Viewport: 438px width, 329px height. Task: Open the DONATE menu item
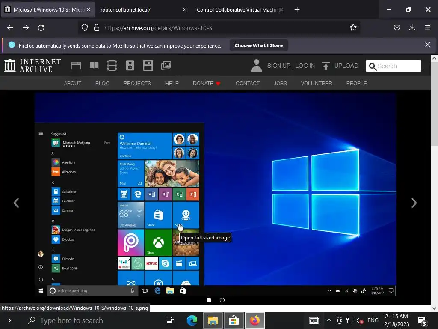pyautogui.click(x=207, y=84)
